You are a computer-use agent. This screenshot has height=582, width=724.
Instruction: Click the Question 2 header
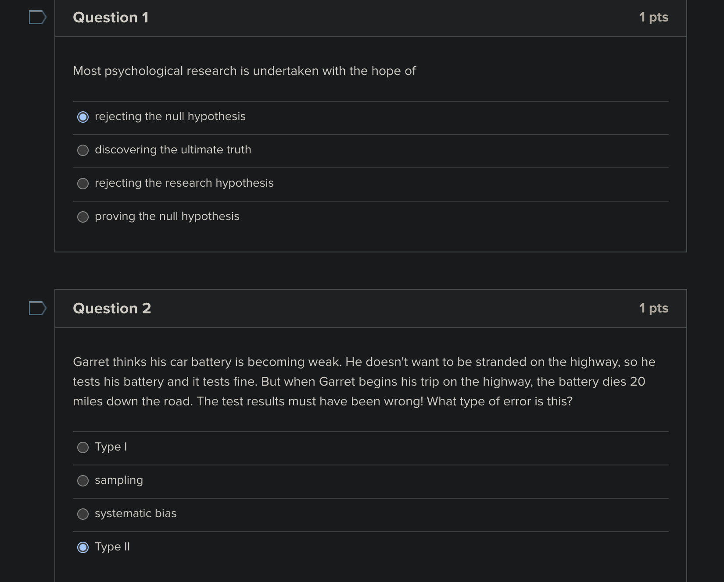point(111,309)
